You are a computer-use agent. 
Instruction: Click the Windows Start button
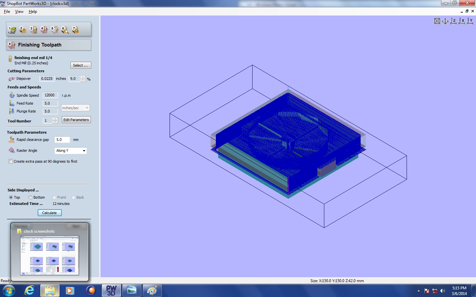click(9, 290)
